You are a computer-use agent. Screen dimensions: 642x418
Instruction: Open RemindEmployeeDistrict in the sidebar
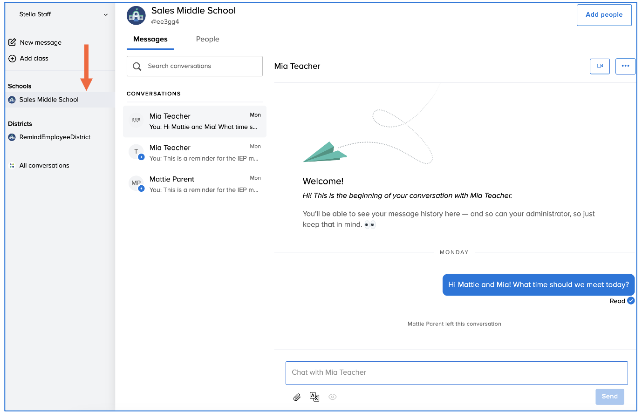[x=55, y=137]
